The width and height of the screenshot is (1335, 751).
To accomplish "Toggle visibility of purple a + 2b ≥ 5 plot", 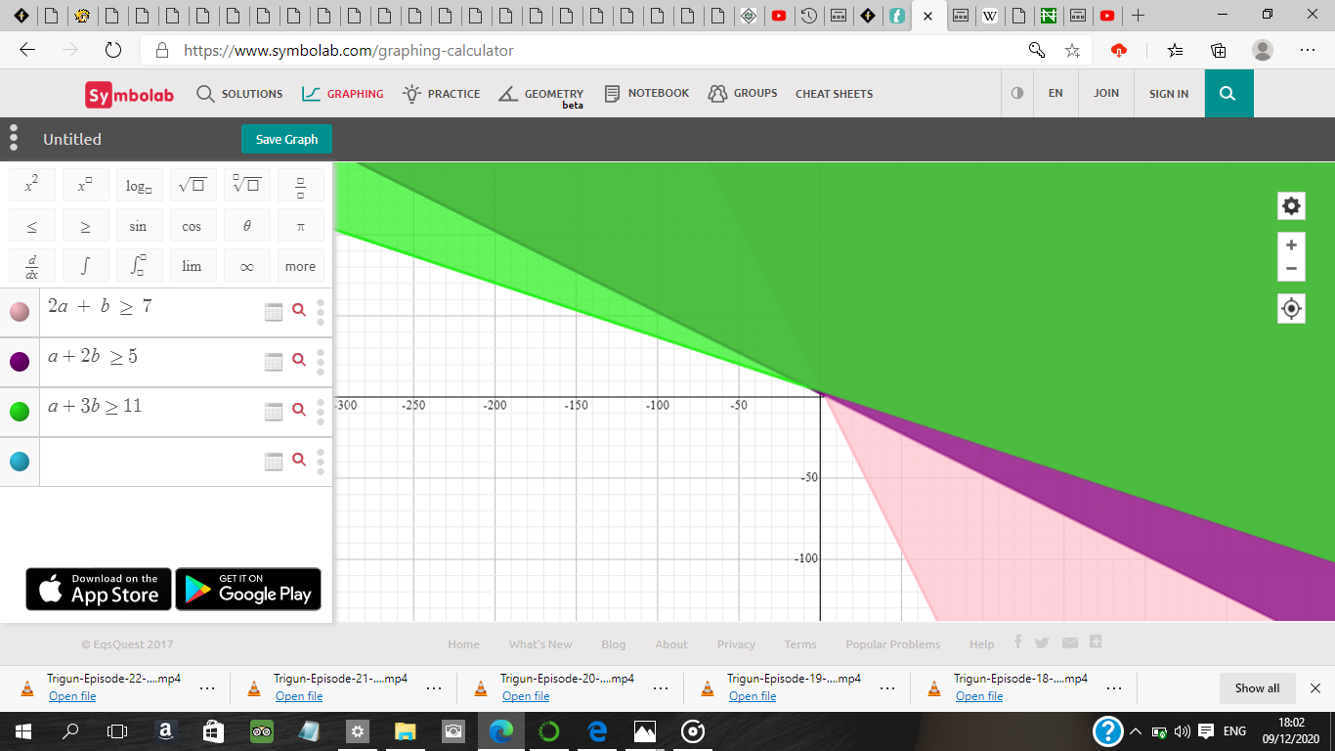I will pos(20,362).
